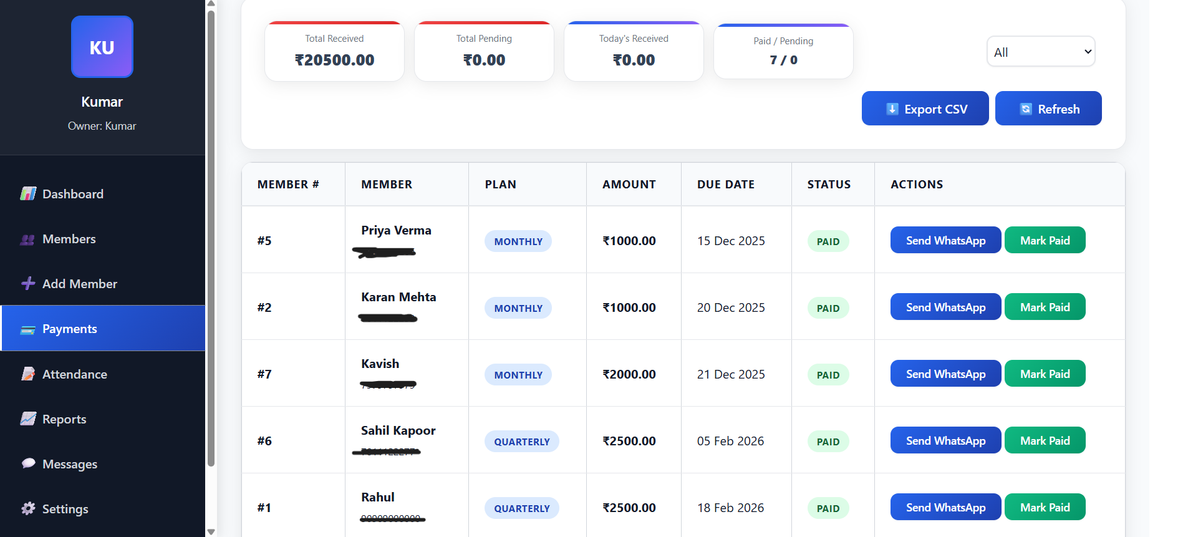The width and height of the screenshot is (1183, 537).
Task: Click the Today's Received summary card
Action: pyautogui.click(x=634, y=51)
